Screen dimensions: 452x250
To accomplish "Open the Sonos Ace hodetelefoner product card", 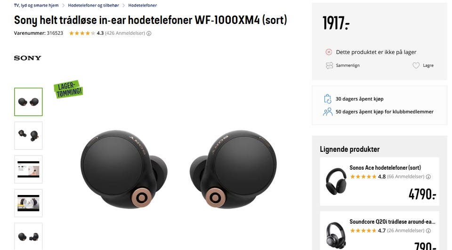I will click(379, 181).
